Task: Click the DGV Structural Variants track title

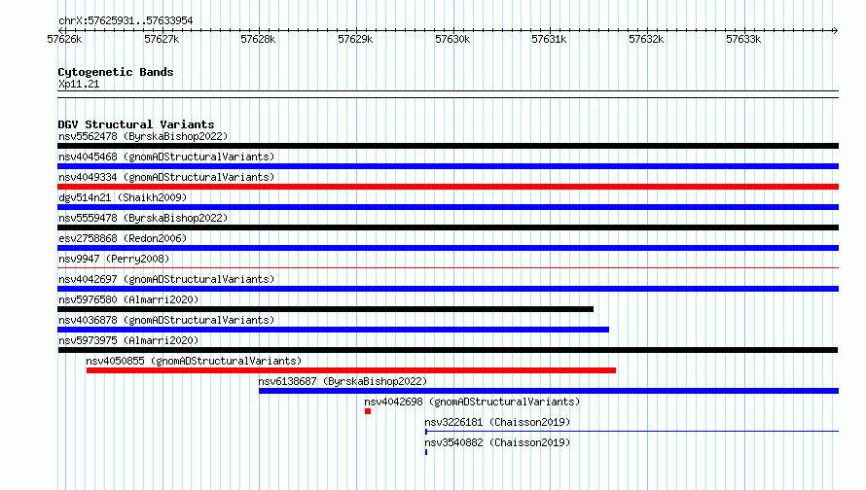Action: [136, 124]
